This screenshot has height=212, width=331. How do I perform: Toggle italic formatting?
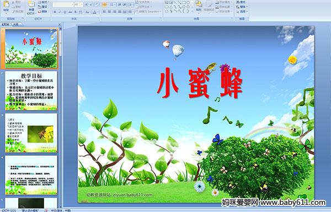[60, 12]
